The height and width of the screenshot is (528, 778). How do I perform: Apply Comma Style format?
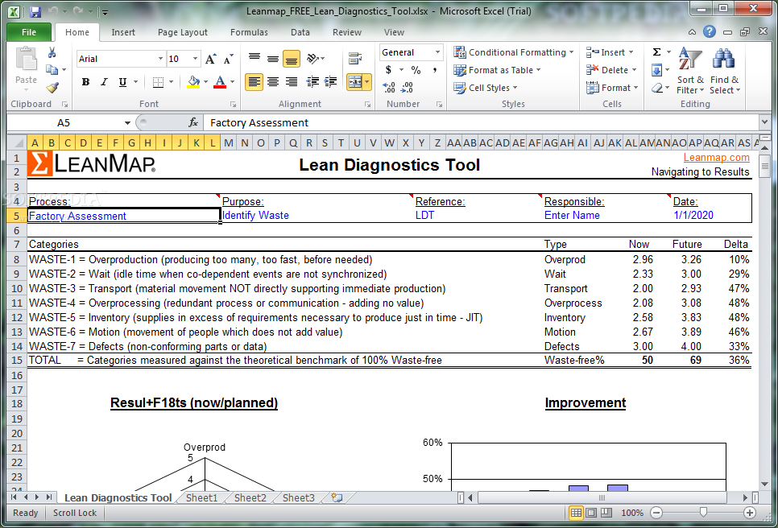click(435, 70)
